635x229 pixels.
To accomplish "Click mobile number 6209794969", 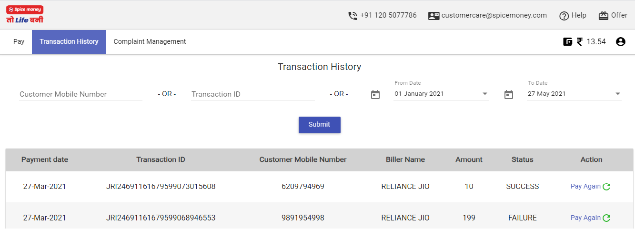I will coord(303,187).
